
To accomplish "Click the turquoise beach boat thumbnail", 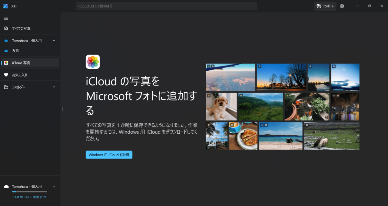I will pyautogui.click(x=281, y=136).
